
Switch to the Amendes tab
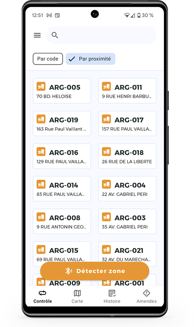tap(146, 297)
